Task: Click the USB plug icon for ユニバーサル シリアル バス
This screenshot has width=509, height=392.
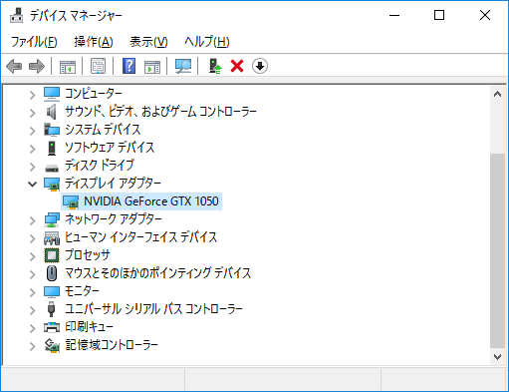Action: (x=51, y=309)
